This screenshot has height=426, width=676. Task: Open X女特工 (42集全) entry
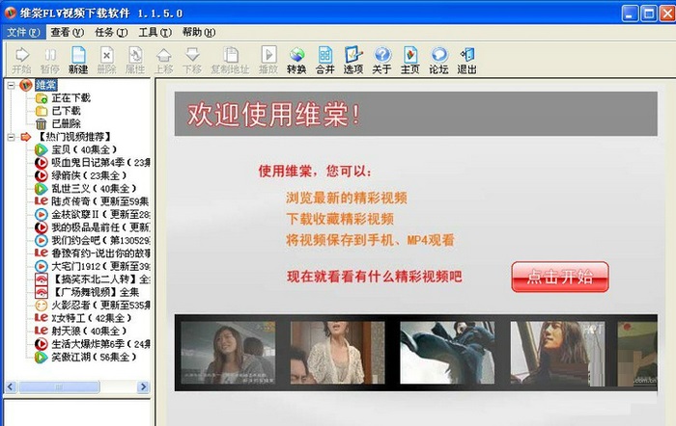[x=92, y=318]
